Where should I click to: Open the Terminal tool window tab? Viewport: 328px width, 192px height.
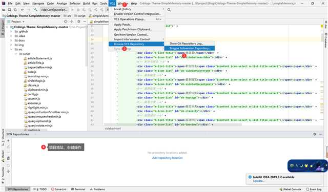[x=78, y=189]
